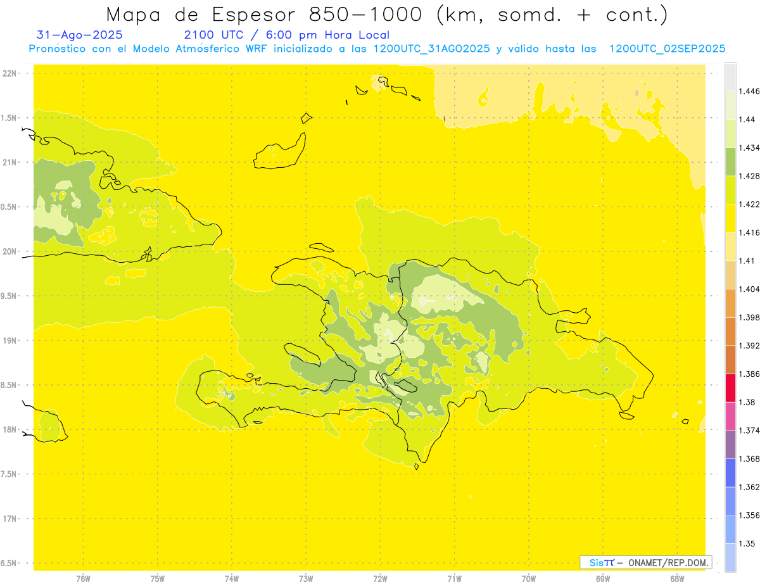Viewport: 760px width, 587px height.
Task: Click the '1.374' legend value
Action: 749,431
